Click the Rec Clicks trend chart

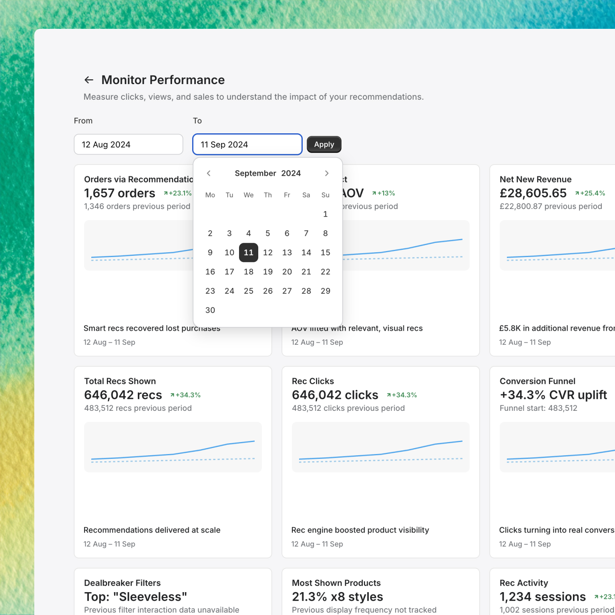(x=380, y=447)
